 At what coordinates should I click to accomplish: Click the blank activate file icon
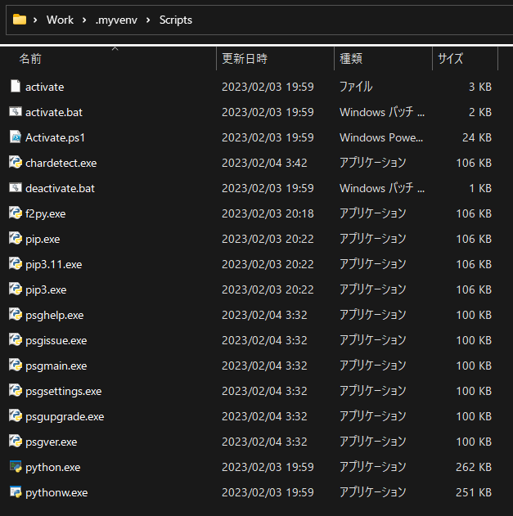[15, 87]
